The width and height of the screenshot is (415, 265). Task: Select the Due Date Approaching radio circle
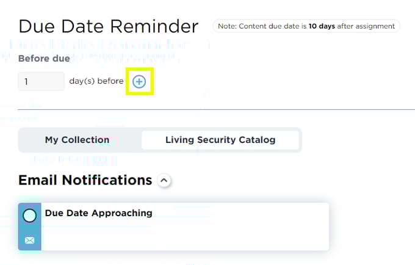[30, 216]
